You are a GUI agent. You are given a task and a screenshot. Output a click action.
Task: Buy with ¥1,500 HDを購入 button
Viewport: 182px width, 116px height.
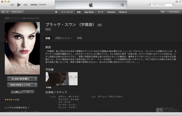[x=20, y=79]
